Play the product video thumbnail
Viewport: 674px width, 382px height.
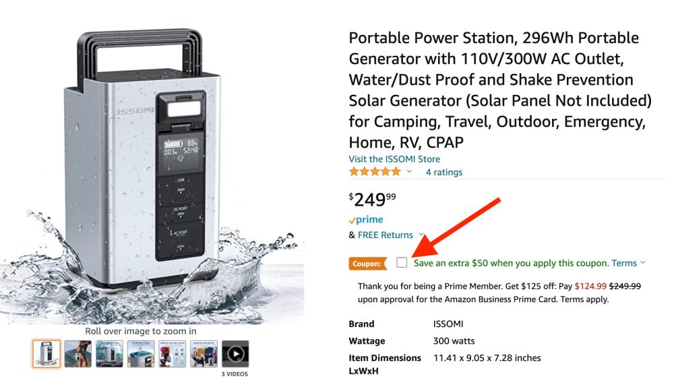tap(235, 354)
